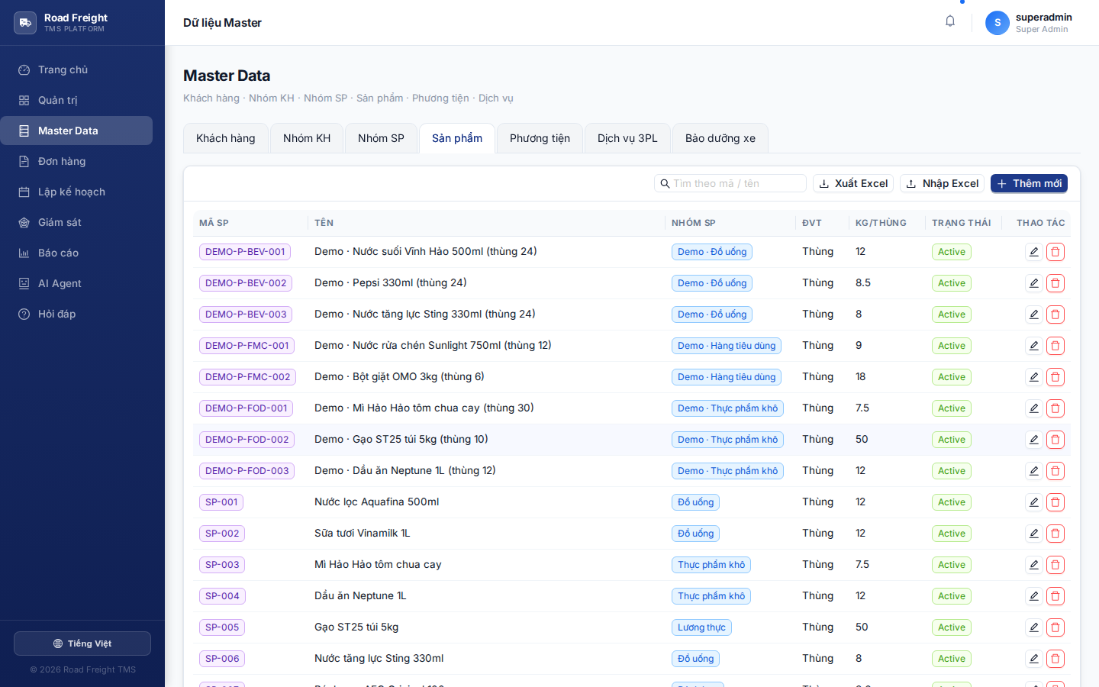
Task: Delete product DEMO-P-FOD-001 trash icon
Action: 1055,408
